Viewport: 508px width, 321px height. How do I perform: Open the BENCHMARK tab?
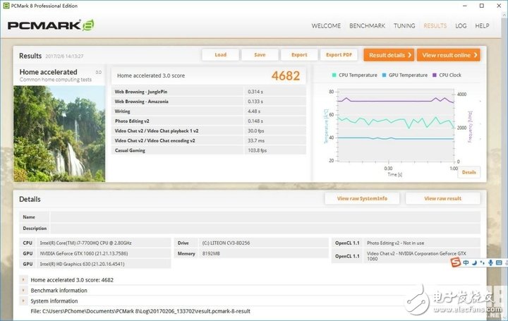point(369,26)
